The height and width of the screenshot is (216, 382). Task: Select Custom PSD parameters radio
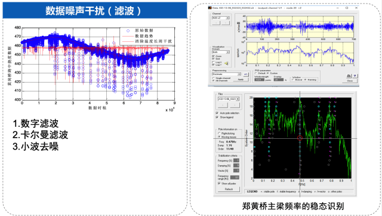tap(268, 73)
